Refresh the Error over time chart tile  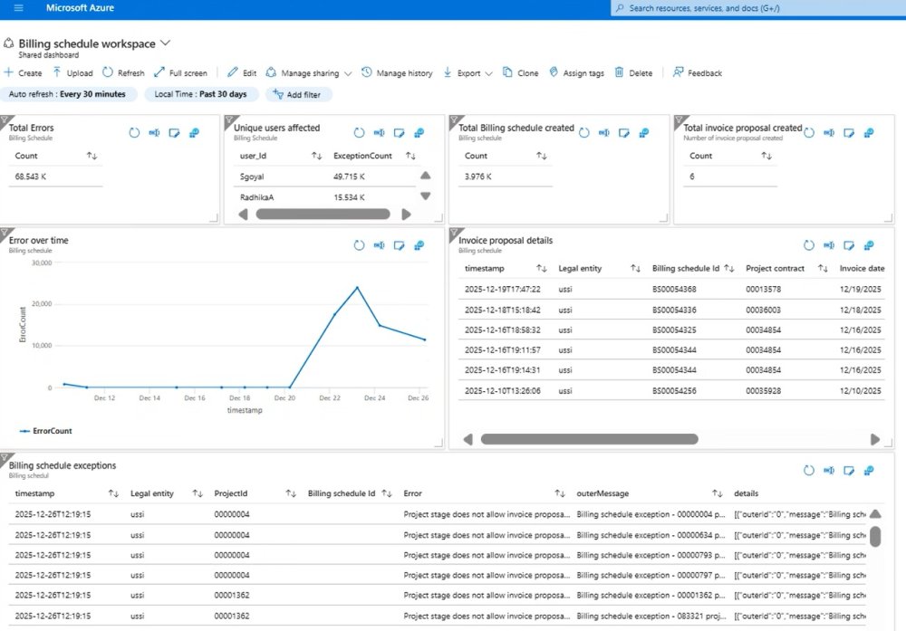pyautogui.click(x=359, y=245)
